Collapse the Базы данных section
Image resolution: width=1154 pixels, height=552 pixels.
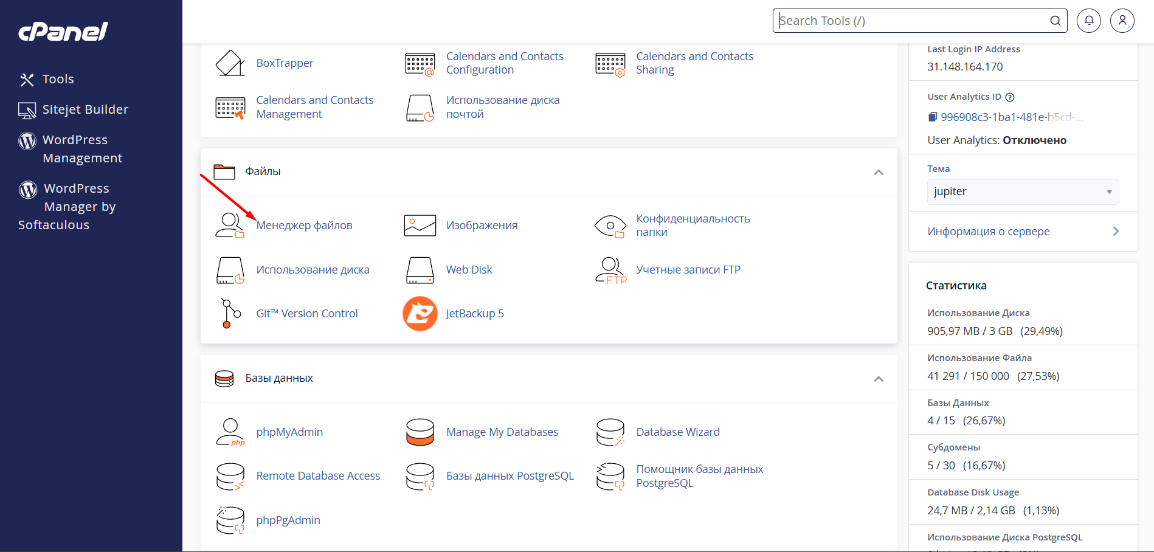879,379
